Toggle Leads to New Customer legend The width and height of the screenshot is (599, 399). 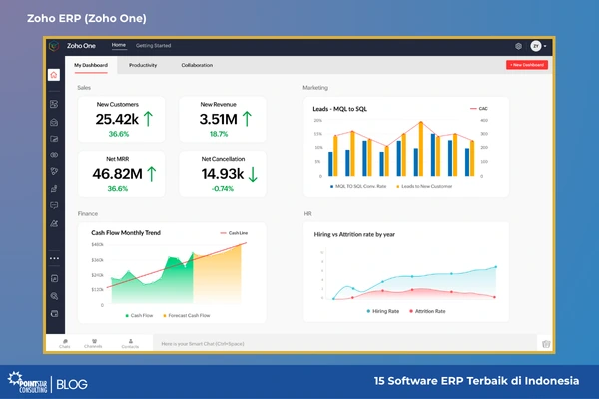[424, 186]
